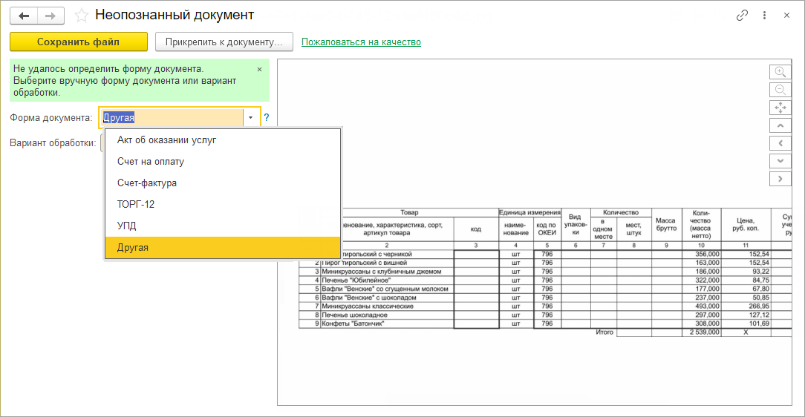Screen dimensions: 805x417
Task: Click the Форма документа input field
Action: [x=172, y=117]
